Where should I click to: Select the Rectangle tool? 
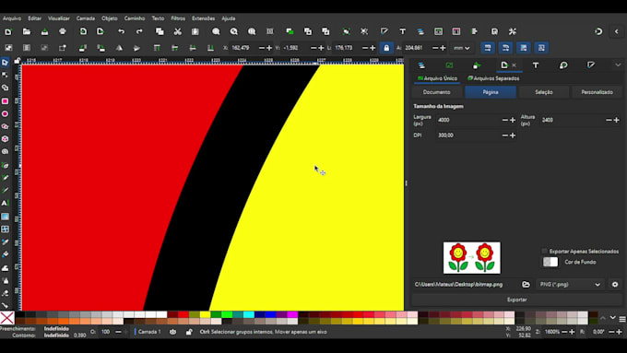(5, 101)
